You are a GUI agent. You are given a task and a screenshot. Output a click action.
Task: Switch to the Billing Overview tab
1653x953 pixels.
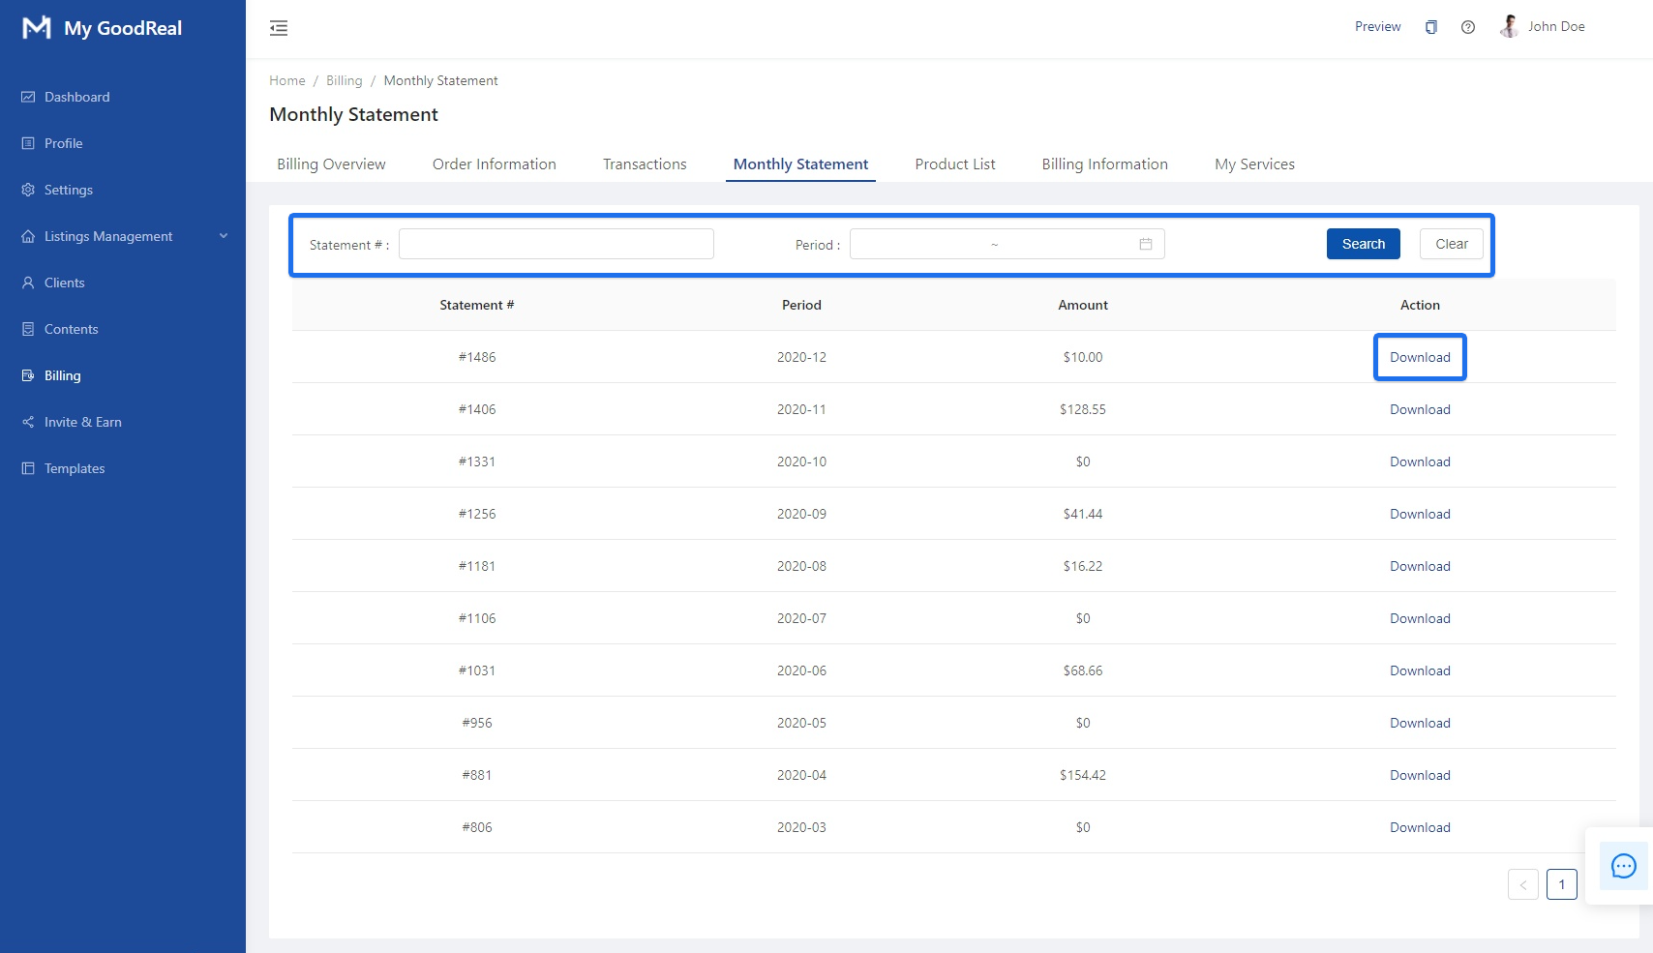[331, 164]
